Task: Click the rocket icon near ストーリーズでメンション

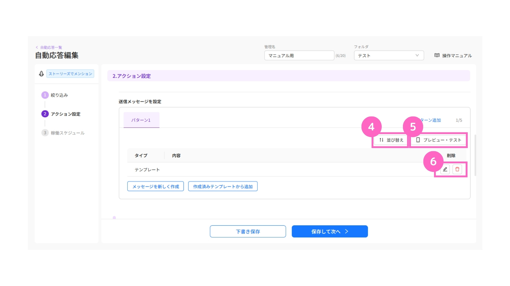Action: (41, 74)
